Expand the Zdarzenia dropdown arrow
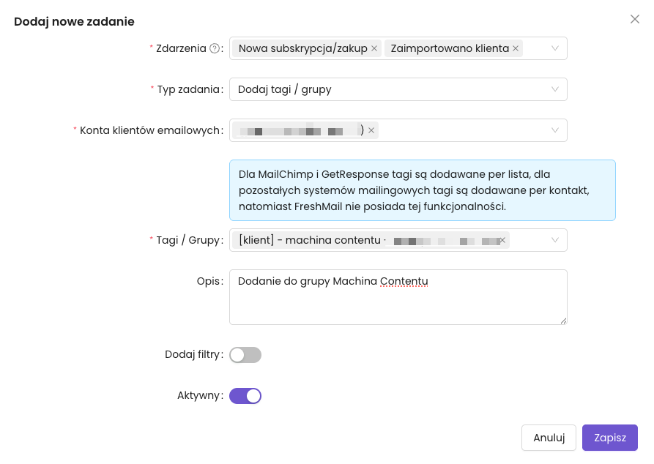654x464 pixels. click(x=554, y=49)
